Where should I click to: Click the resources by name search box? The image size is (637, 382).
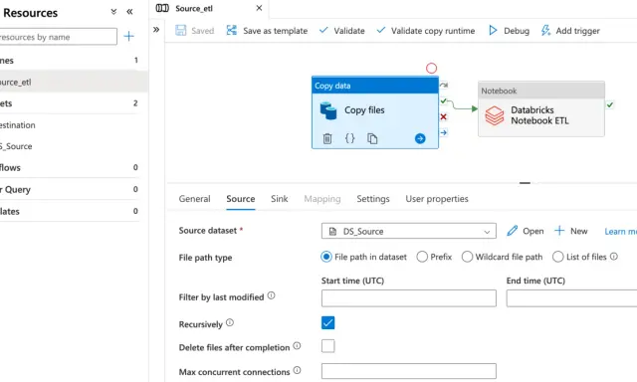[x=58, y=37]
